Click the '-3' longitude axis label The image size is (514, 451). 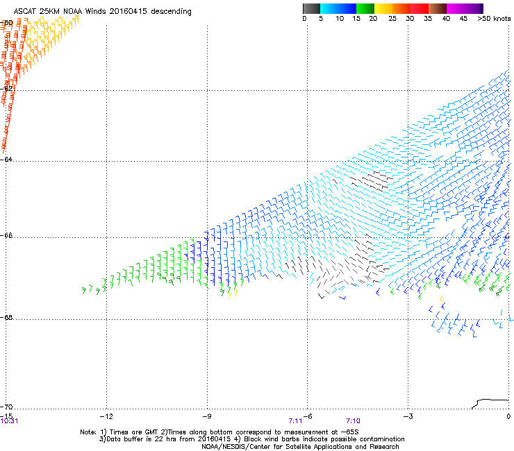(408, 416)
